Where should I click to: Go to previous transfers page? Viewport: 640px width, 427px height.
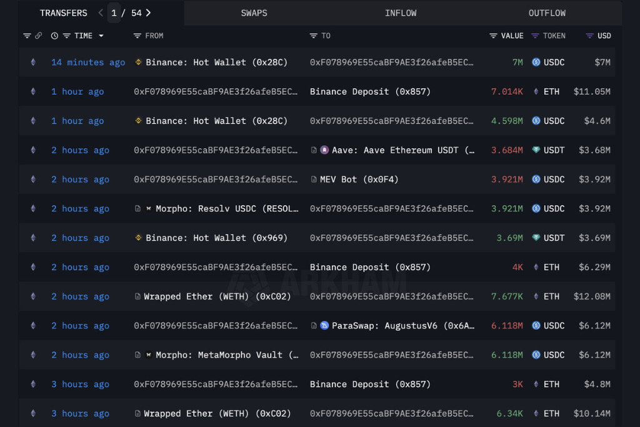click(101, 13)
